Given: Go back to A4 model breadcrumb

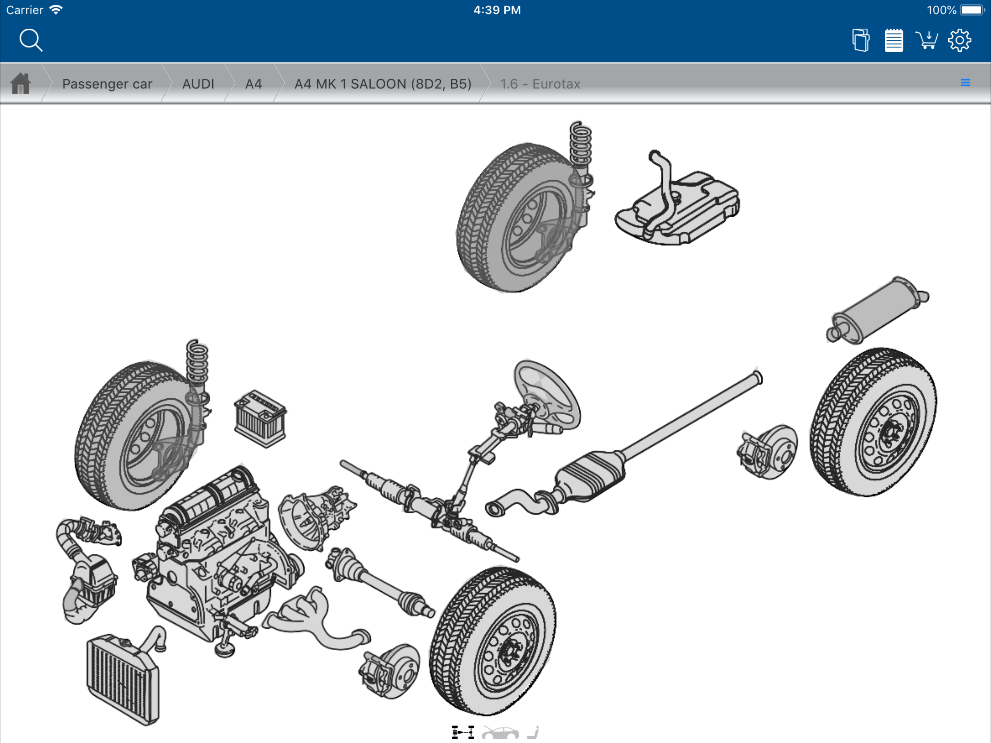Looking at the screenshot, I should point(253,84).
